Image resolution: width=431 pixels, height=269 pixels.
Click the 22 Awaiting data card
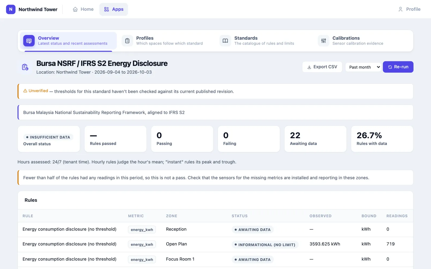315,139
